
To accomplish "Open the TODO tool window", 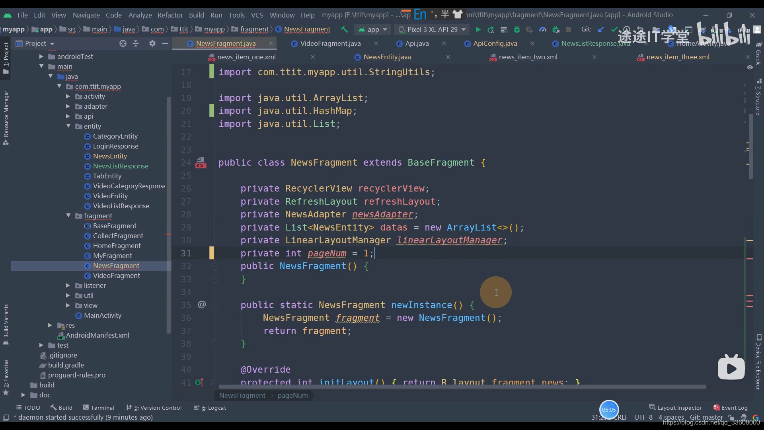I will [28, 408].
